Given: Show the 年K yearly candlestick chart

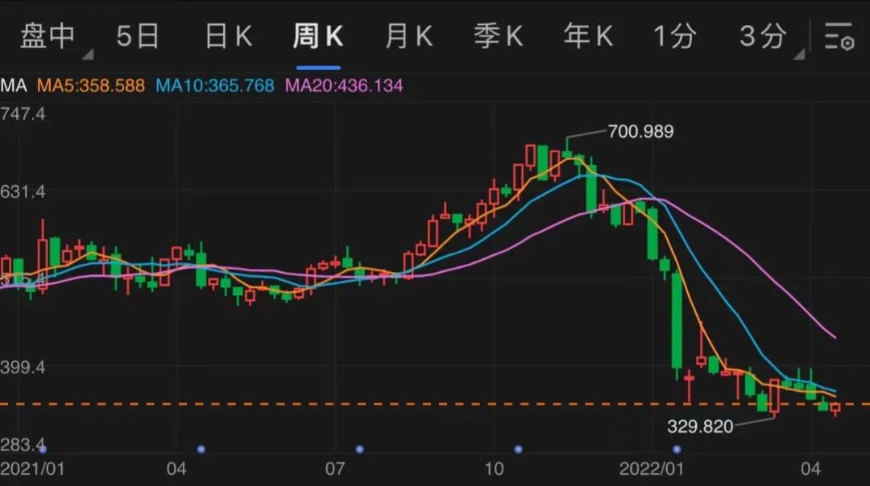Looking at the screenshot, I should click(588, 37).
